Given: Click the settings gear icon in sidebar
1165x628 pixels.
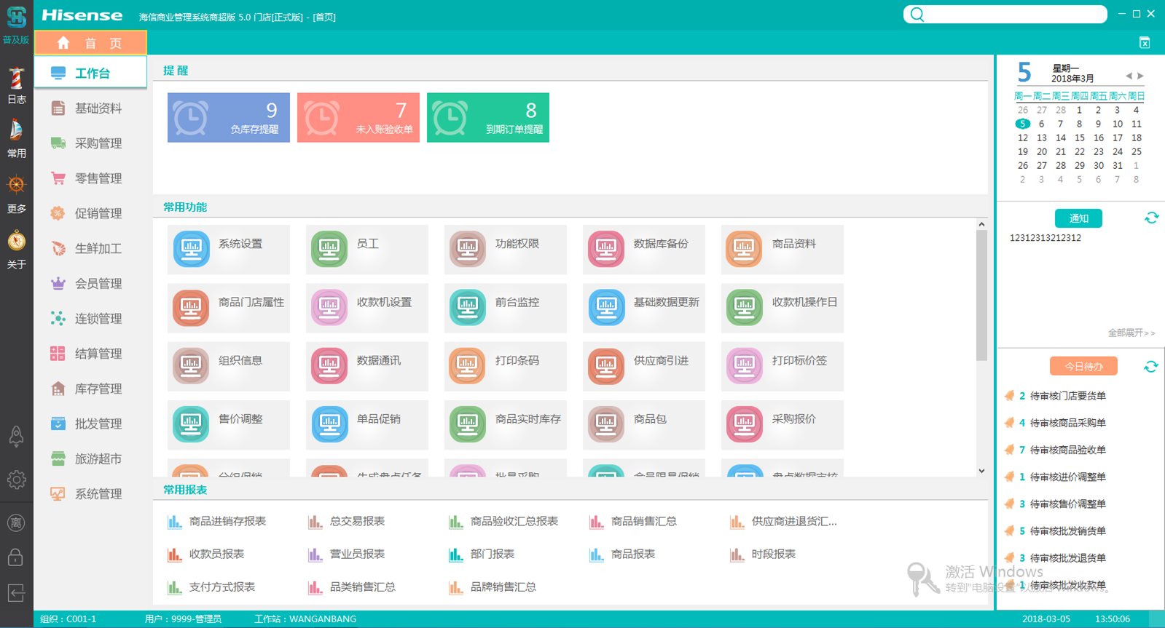Looking at the screenshot, I should pyautogui.click(x=16, y=480).
